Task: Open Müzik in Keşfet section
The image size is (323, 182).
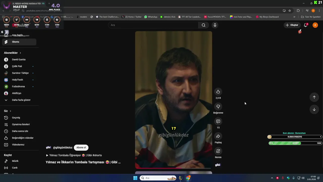Action: (x=19, y=161)
